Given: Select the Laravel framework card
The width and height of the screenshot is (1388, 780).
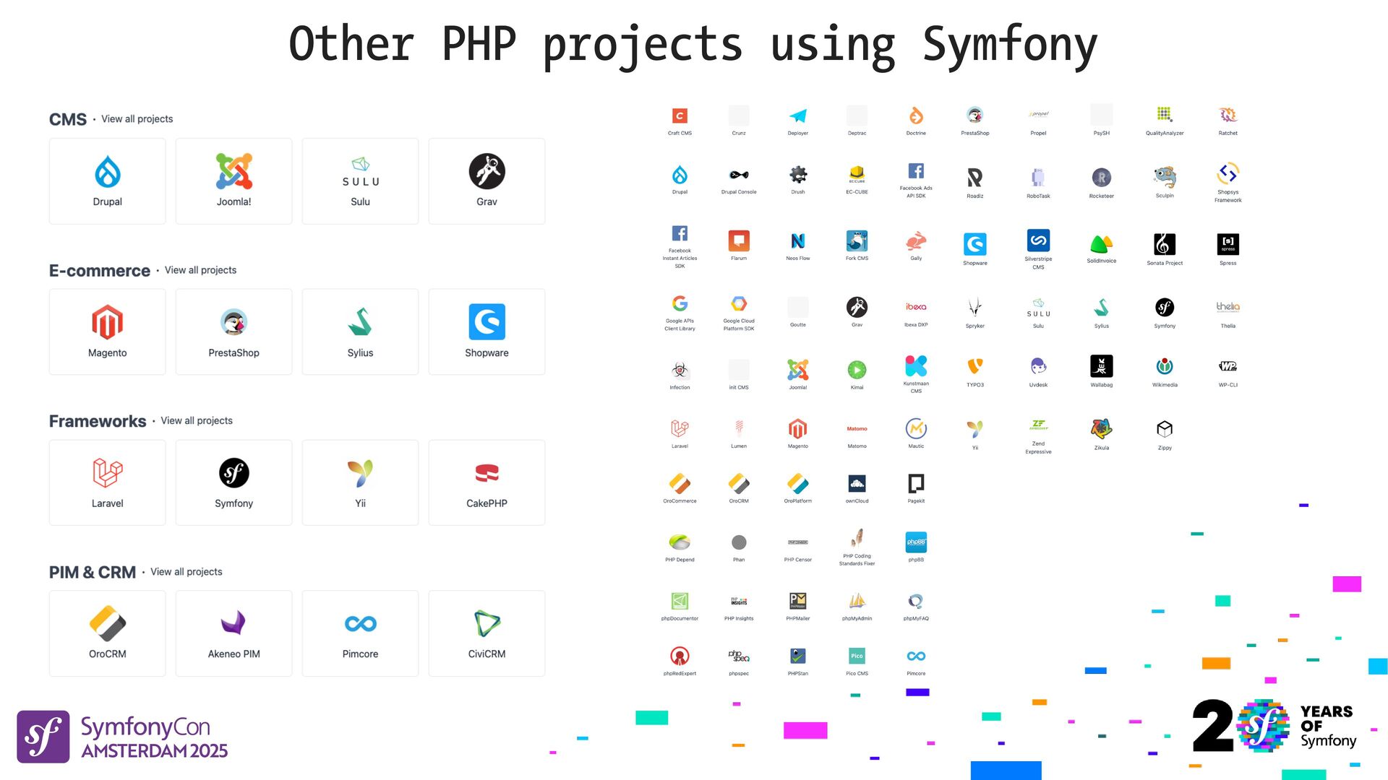Looking at the screenshot, I should point(107,482).
